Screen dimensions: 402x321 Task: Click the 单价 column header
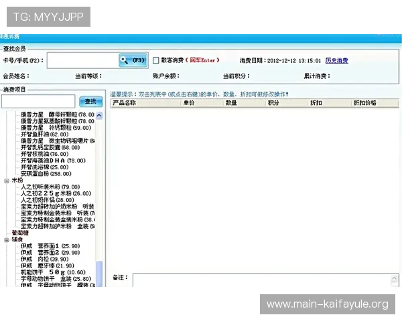pos(202,103)
